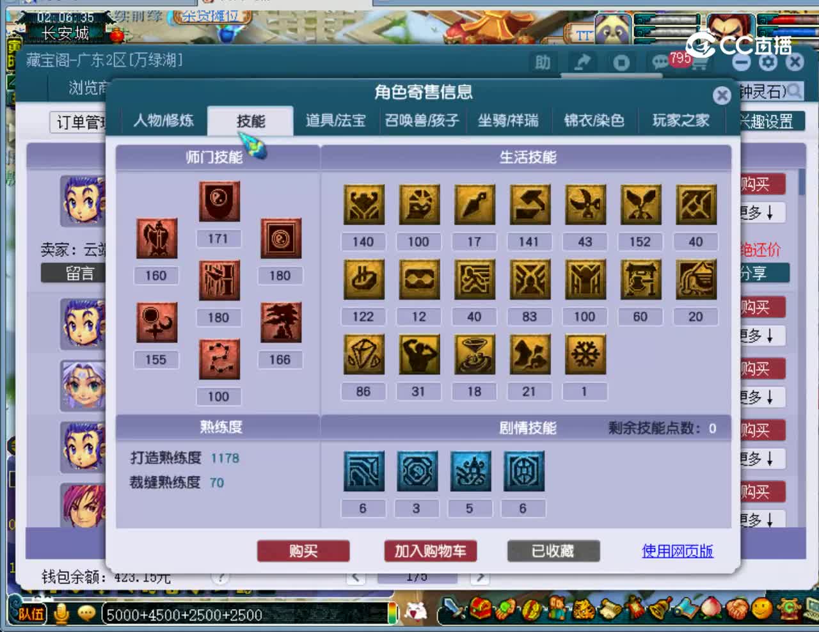Click the life skill icon at level 83
Screen dimensions: 819x632
[x=530, y=280]
